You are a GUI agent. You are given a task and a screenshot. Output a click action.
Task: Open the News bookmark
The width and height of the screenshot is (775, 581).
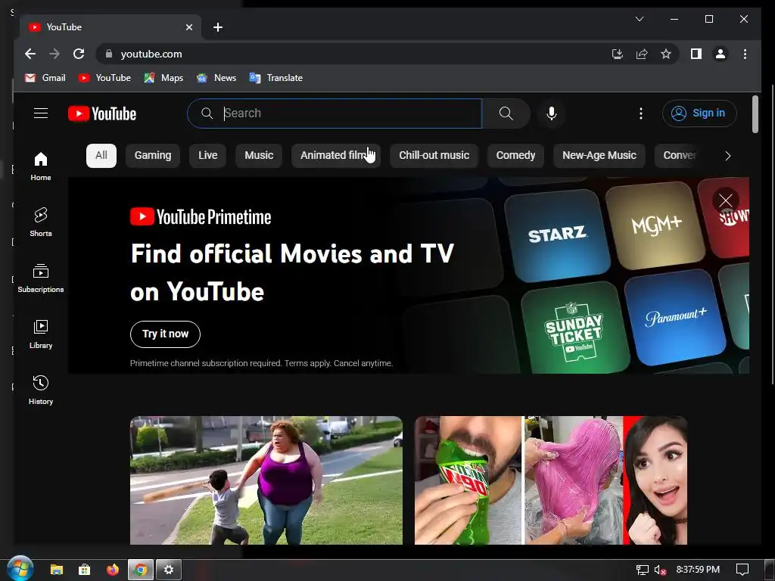(216, 78)
